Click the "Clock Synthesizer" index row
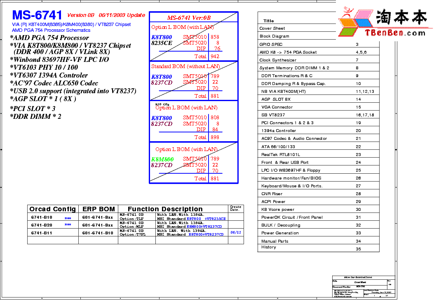Viewport: 434px width, 307px height. point(318,60)
